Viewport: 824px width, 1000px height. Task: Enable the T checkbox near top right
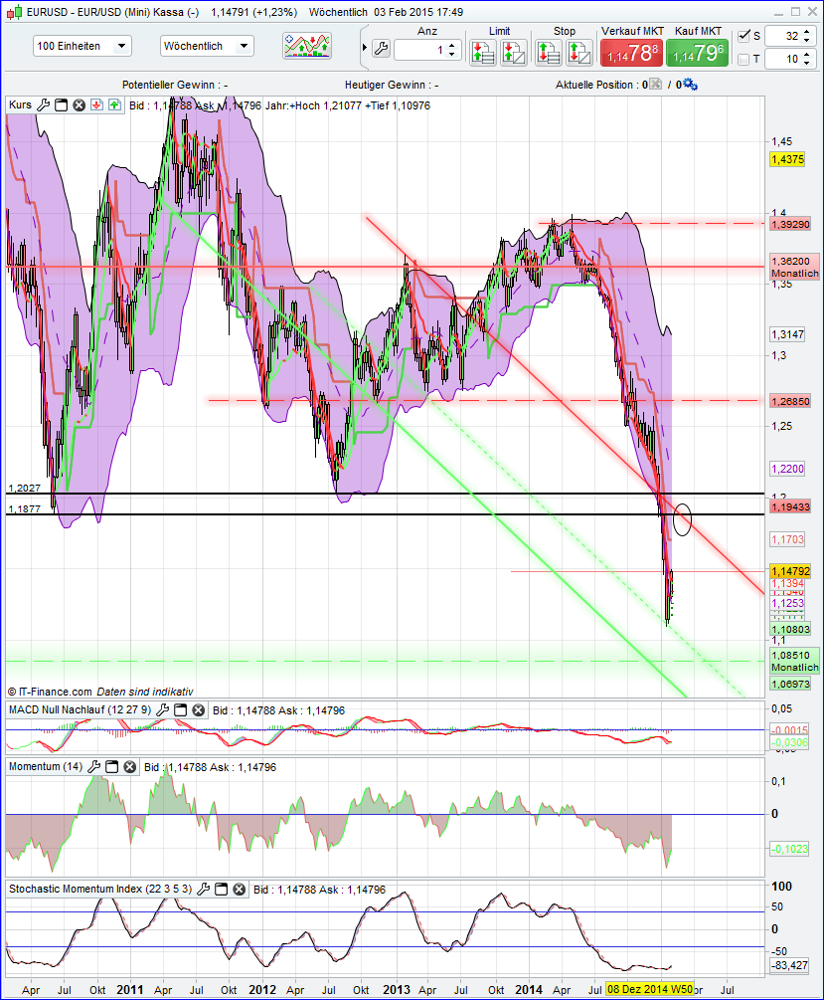coord(743,60)
